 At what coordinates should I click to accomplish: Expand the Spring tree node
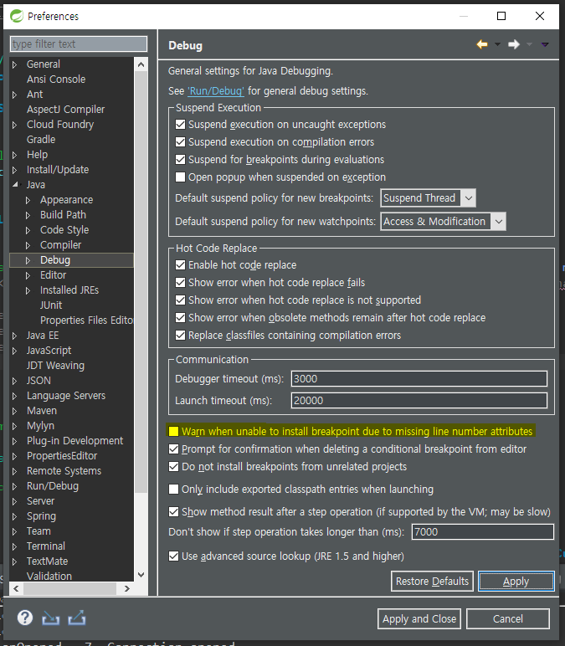coord(15,516)
